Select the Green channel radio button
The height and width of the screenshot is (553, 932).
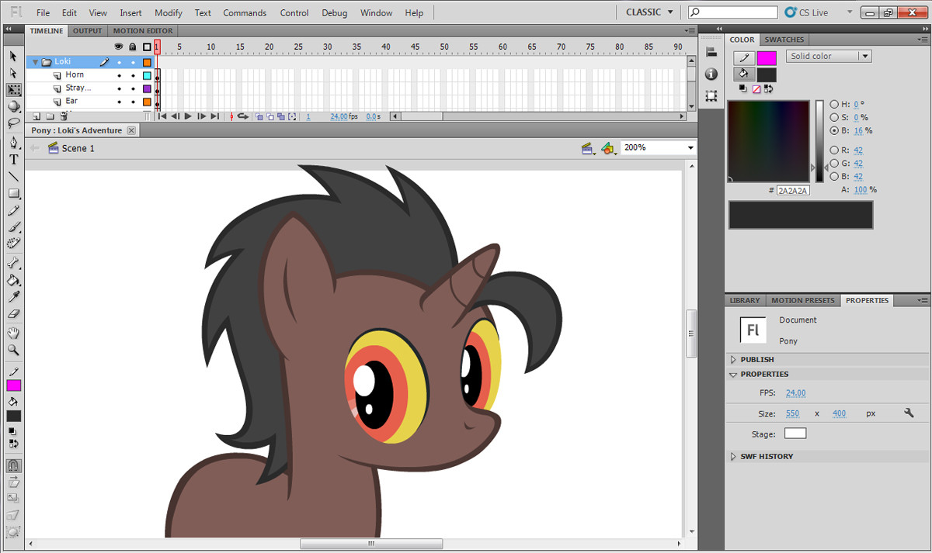click(x=834, y=164)
